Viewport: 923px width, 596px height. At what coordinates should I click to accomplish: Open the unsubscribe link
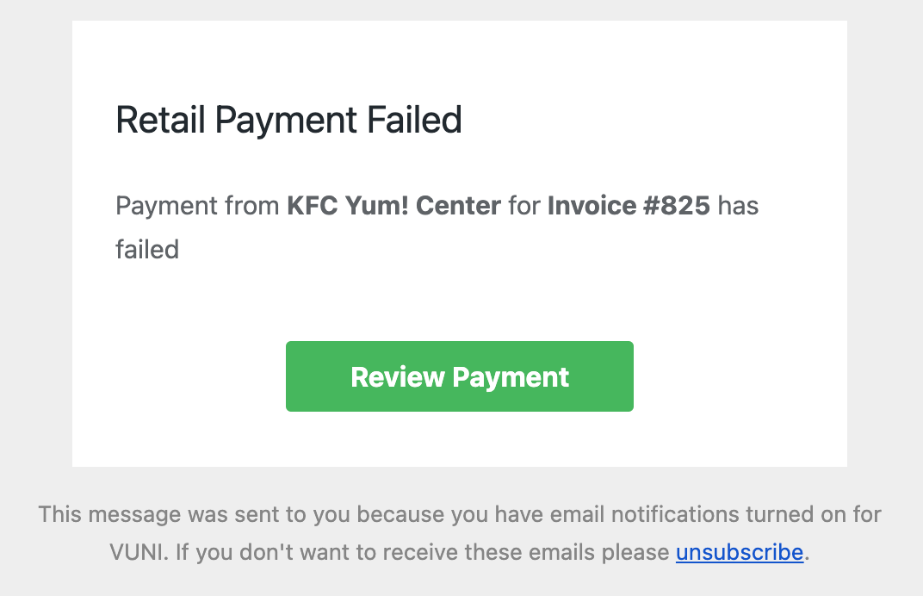point(740,552)
